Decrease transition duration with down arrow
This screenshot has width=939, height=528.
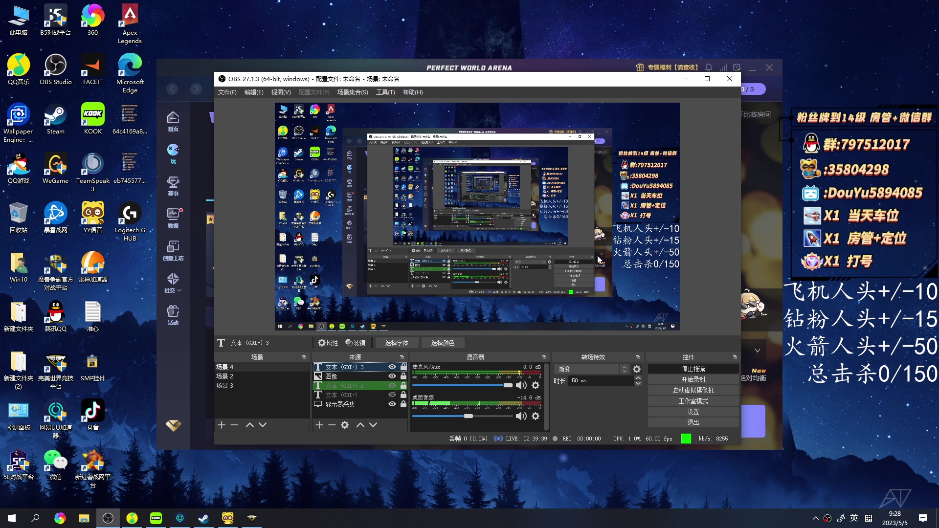[x=638, y=383]
